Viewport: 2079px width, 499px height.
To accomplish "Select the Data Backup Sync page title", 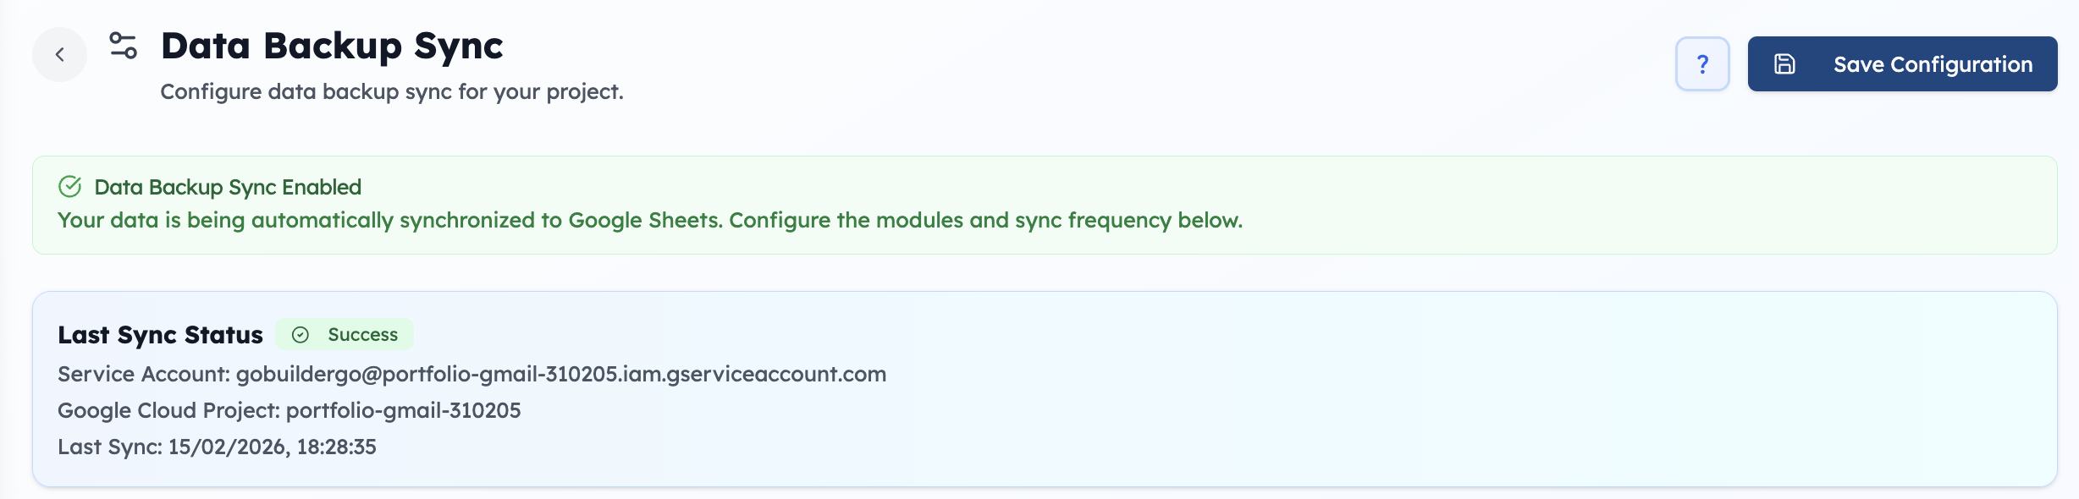I will click(332, 47).
